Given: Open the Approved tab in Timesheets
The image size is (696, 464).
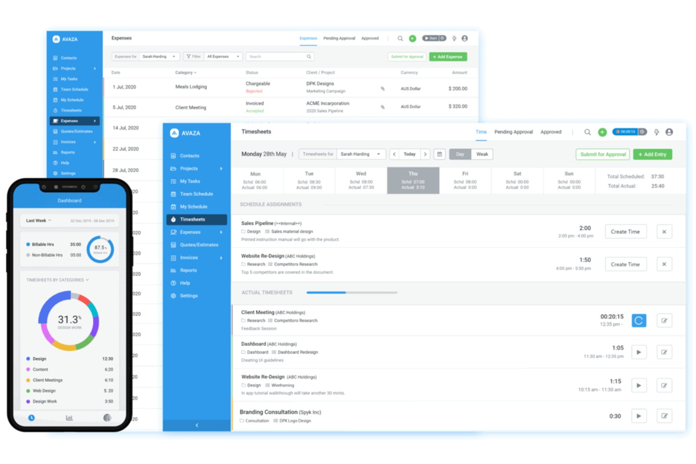Looking at the screenshot, I should tap(551, 132).
